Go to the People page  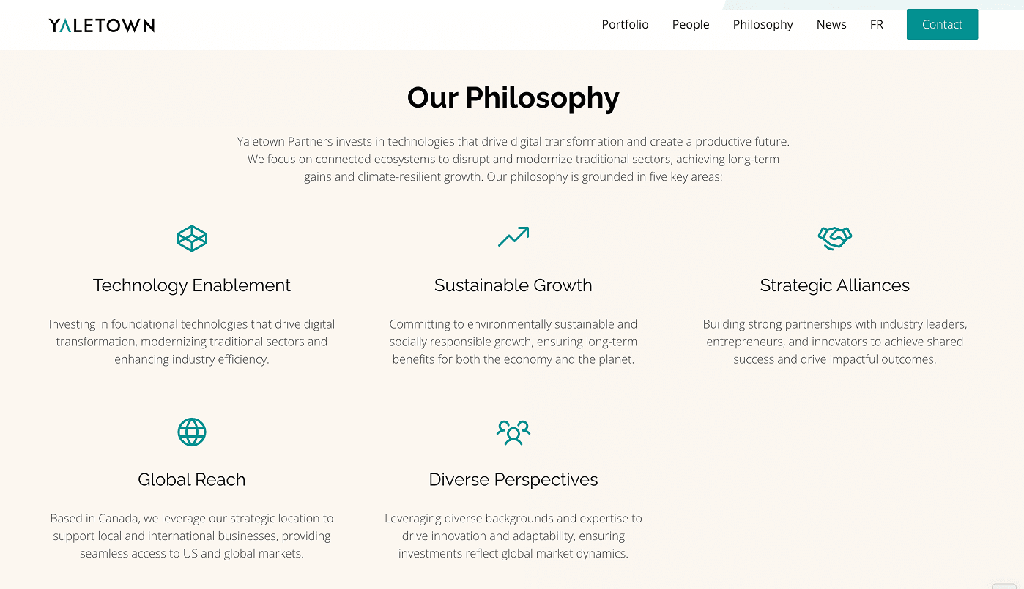pyautogui.click(x=691, y=24)
